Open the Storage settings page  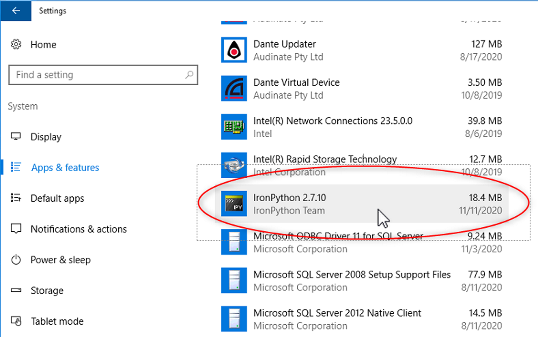(46, 291)
